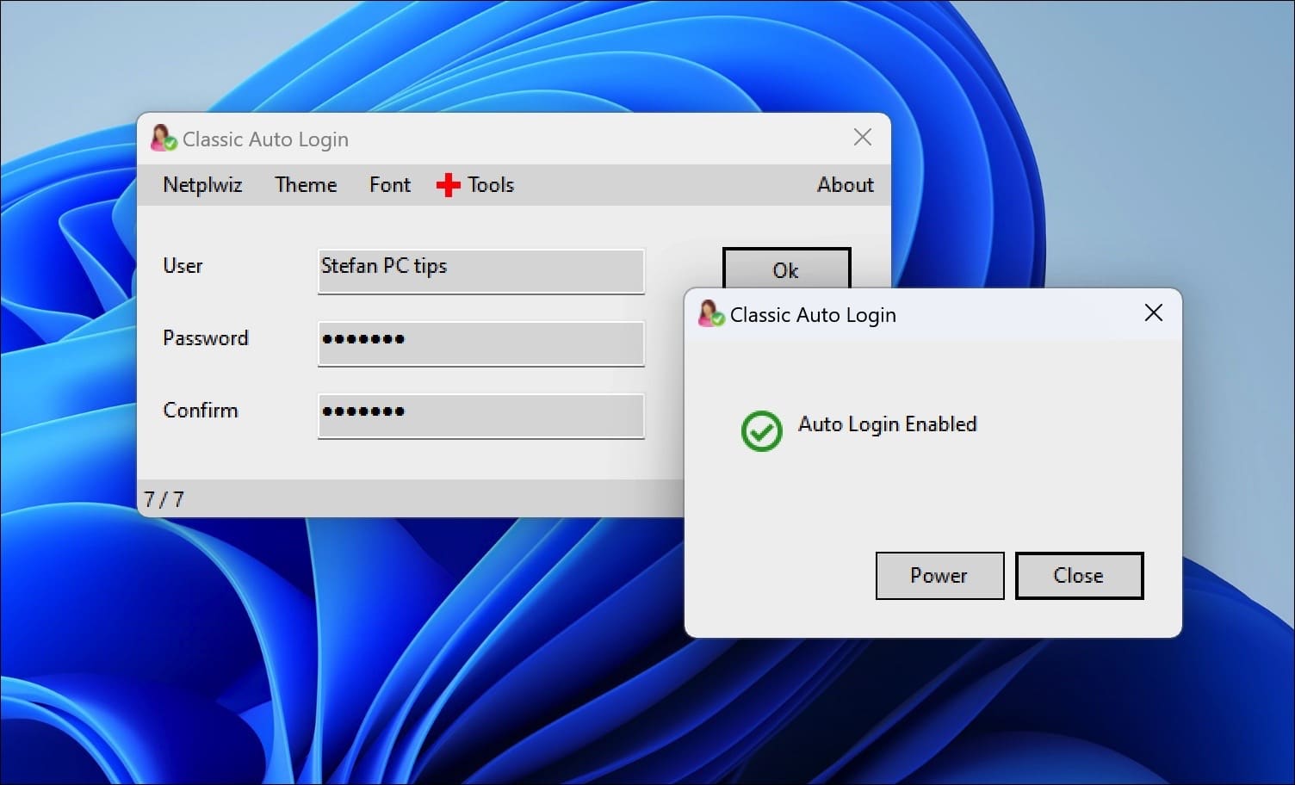Click the red cross icon beside Tools
The height and width of the screenshot is (785, 1295).
[449, 184]
